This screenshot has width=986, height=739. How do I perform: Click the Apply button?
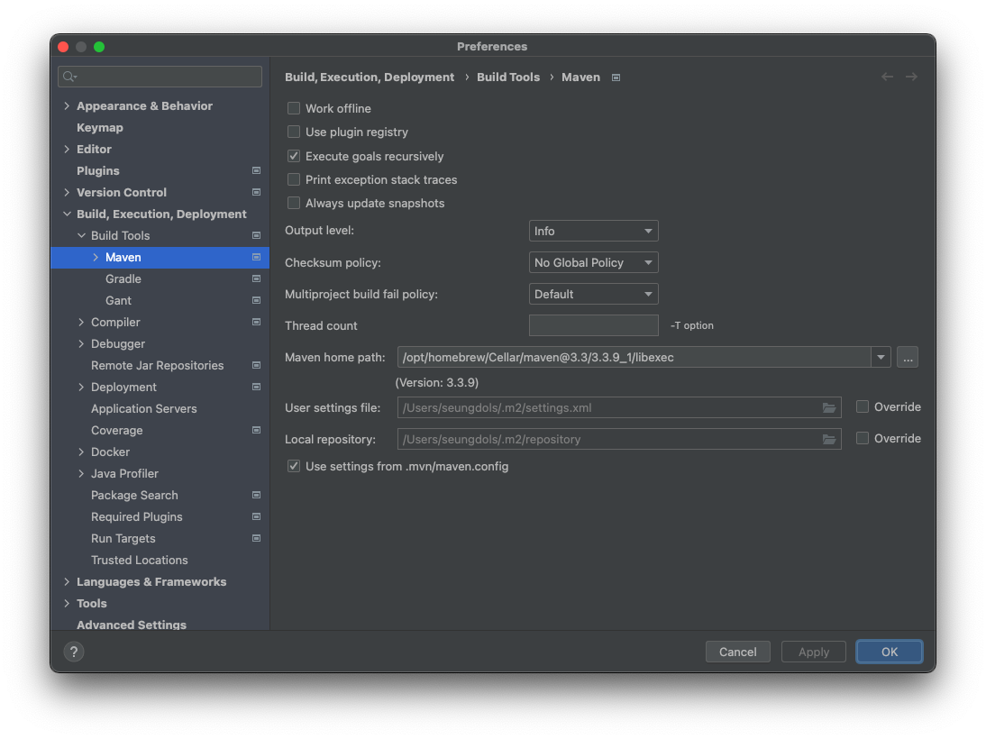(x=814, y=652)
